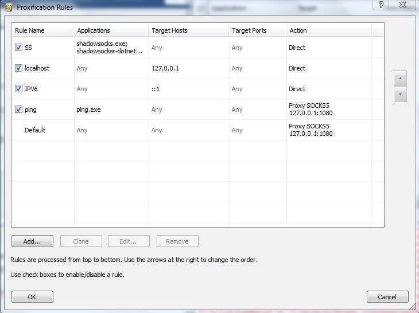The image size is (419, 313).
Task: Click Any target hosts in ping row
Action: pyautogui.click(x=157, y=109)
